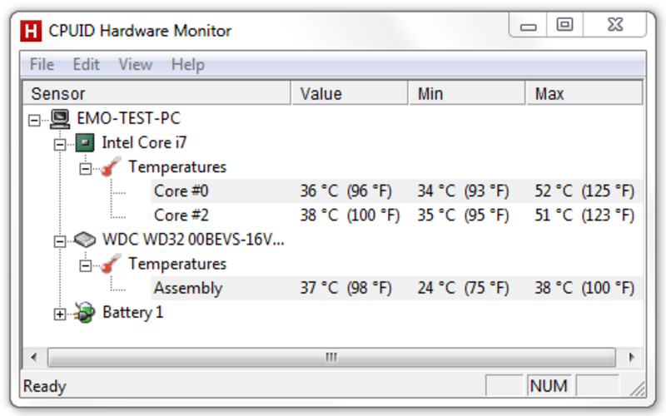Open the File menu
The image size is (666, 416).
coord(42,65)
